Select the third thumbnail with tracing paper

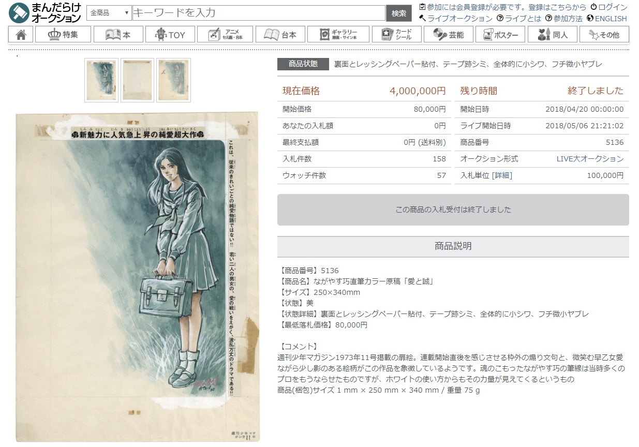[174, 80]
